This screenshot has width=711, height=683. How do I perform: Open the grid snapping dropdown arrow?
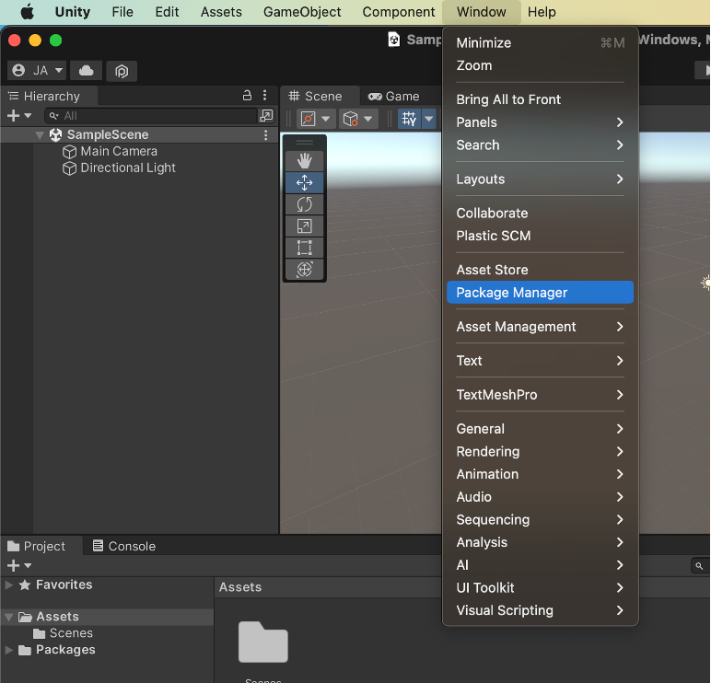429,119
